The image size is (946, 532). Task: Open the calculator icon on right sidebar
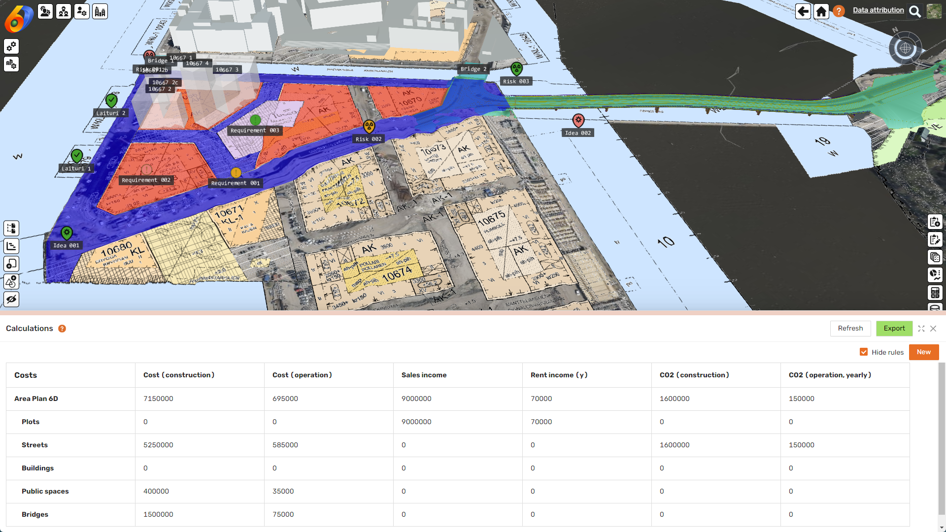935,293
